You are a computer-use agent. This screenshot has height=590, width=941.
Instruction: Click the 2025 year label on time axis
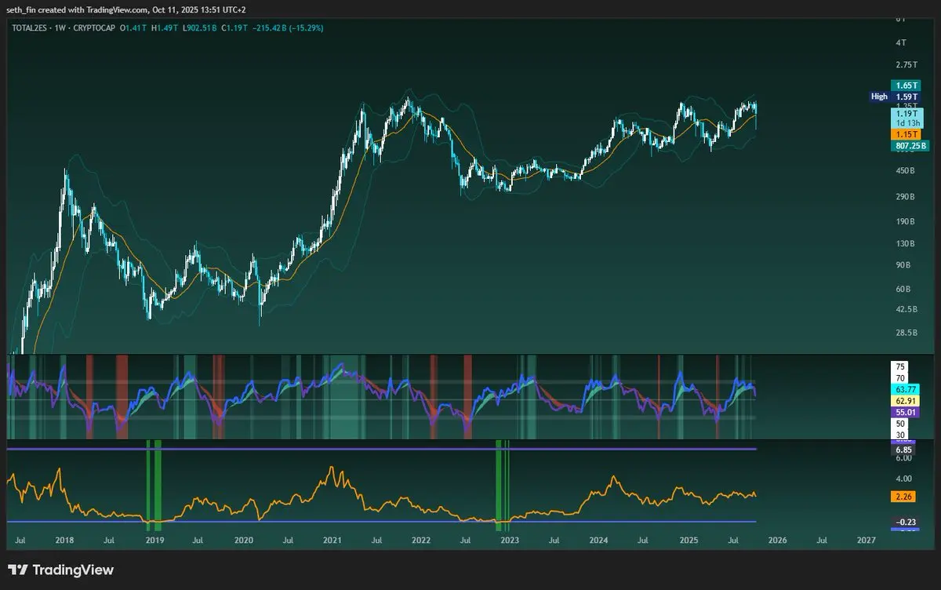point(688,541)
